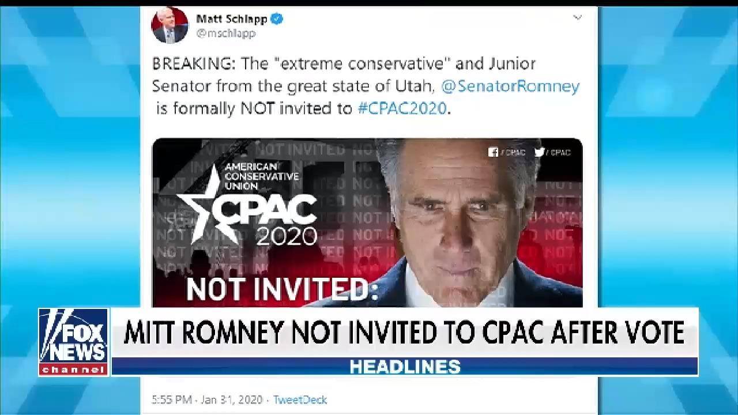This screenshot has height=415, width=738.
Task: Click the 5:55 PM Jan 31, 2020 timestamp
Action: point(207,399)
